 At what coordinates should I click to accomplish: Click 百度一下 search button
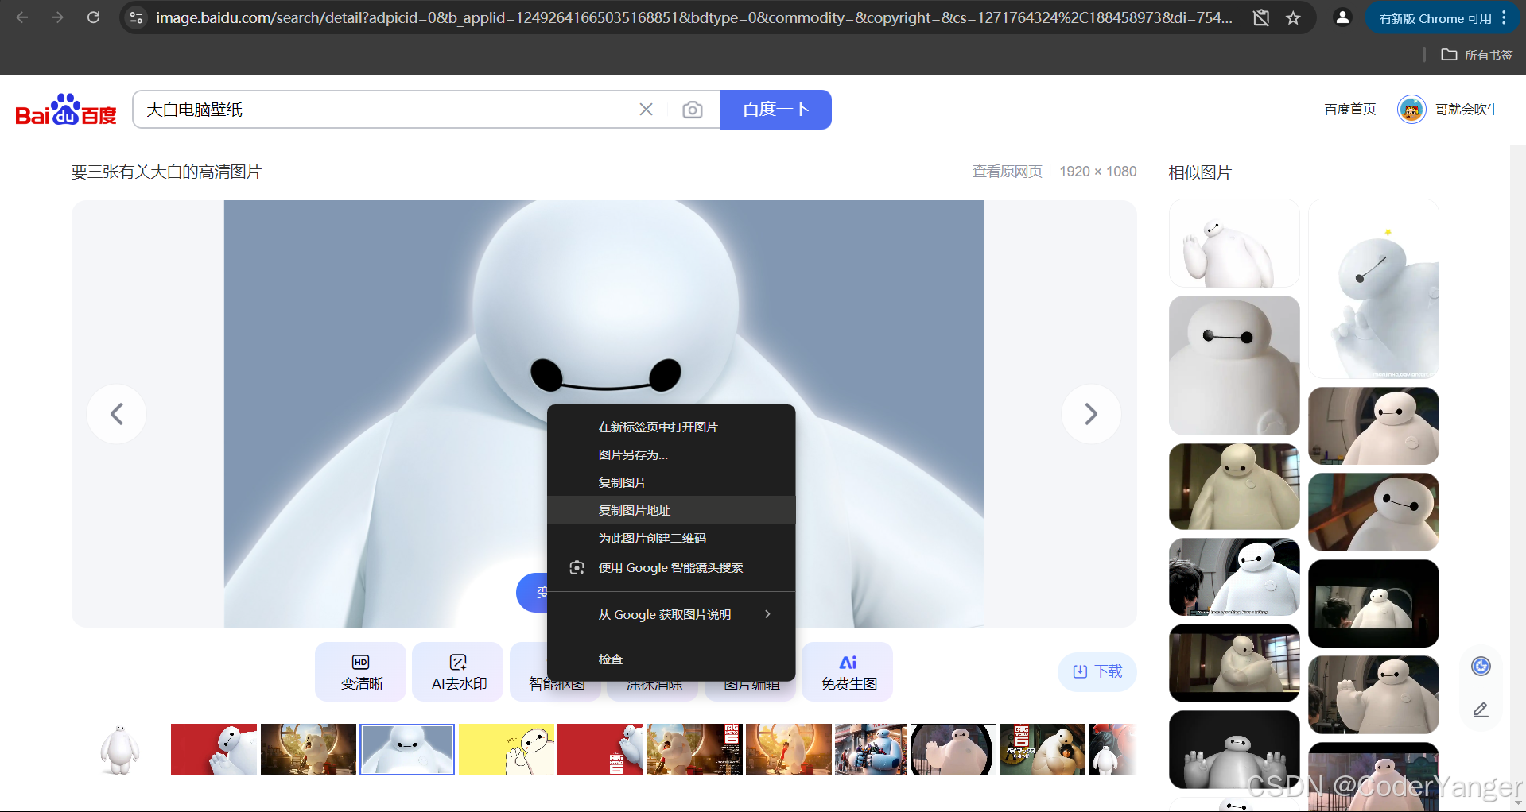click(775, 110)
